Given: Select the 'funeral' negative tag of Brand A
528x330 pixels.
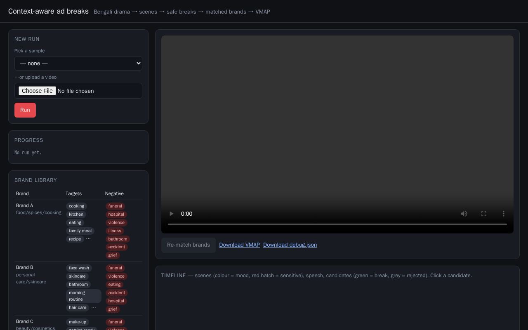Looking at the screenshot, I should coord(115,206).
